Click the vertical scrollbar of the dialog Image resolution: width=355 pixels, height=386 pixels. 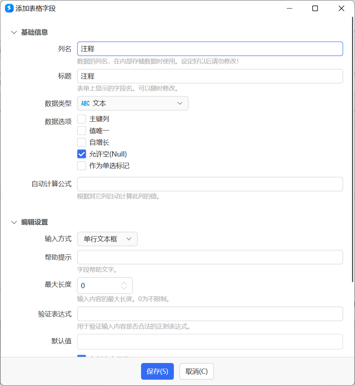point(352,149)
